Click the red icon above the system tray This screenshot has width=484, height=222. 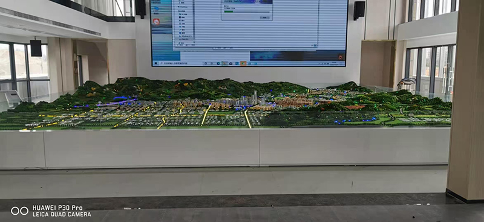[x=341, y=57]
